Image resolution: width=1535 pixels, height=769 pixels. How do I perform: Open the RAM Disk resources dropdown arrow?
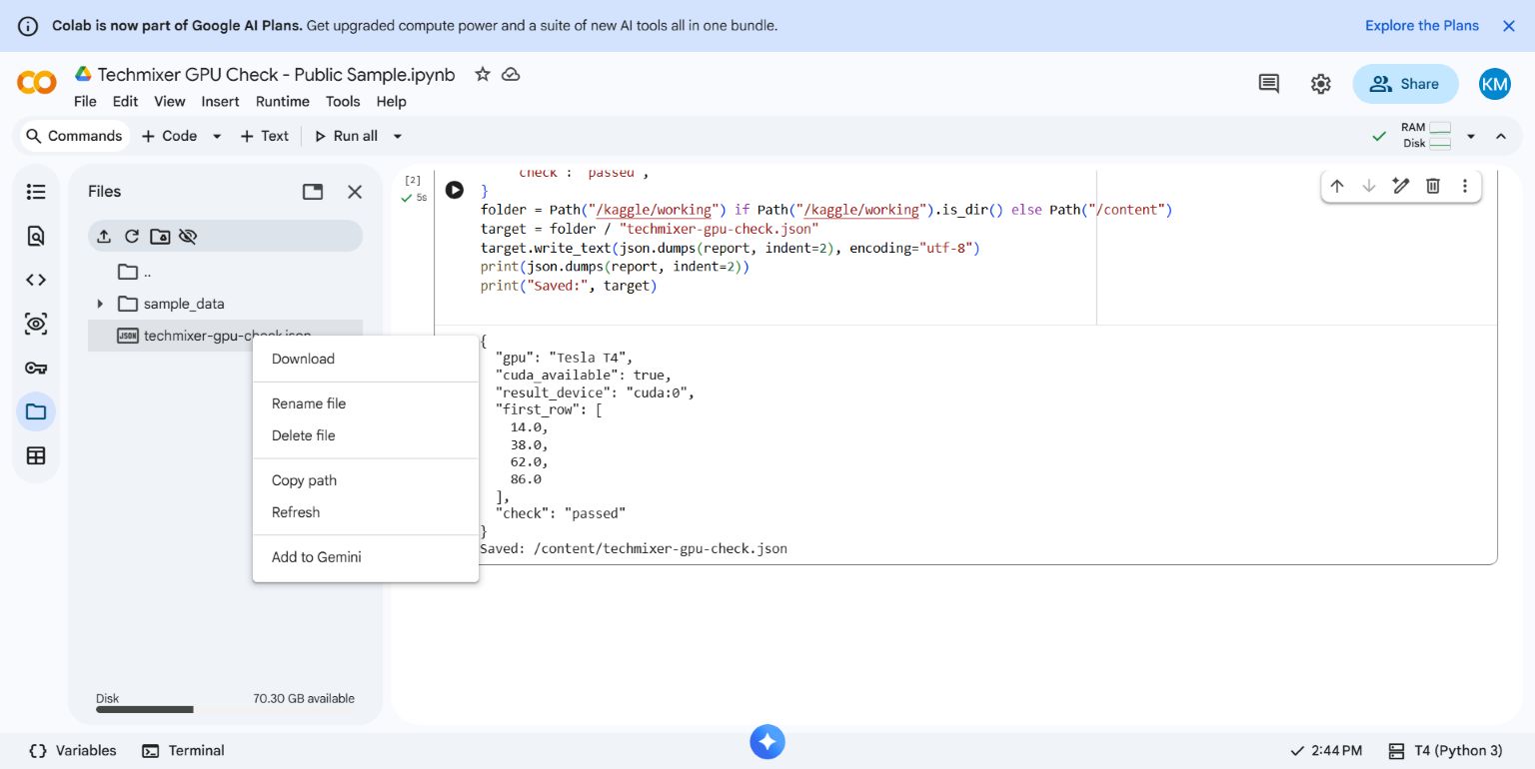point(1471,136)
